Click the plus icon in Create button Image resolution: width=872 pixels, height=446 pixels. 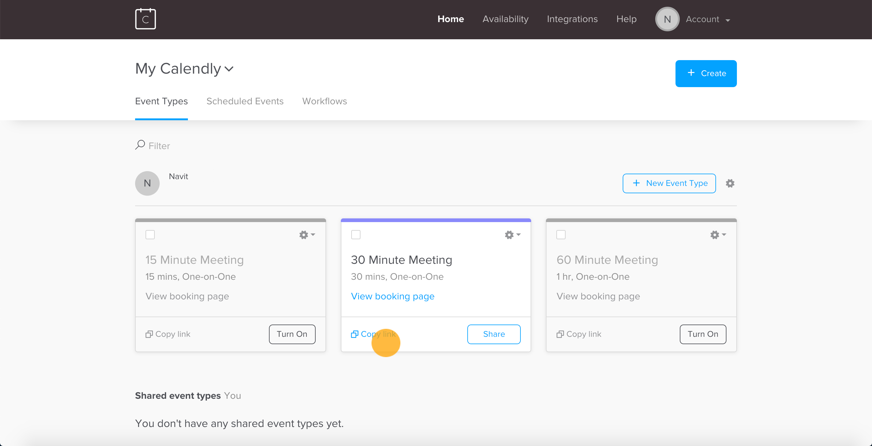(691, 73)
